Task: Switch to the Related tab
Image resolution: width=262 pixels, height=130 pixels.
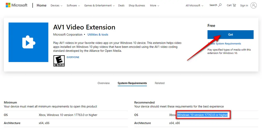Action: 160,83
